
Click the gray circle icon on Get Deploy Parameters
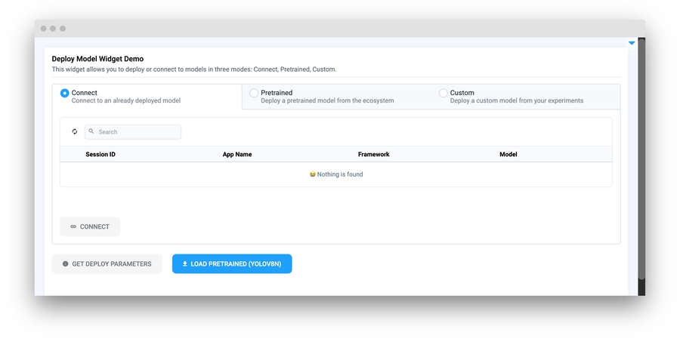click(65, 264)
